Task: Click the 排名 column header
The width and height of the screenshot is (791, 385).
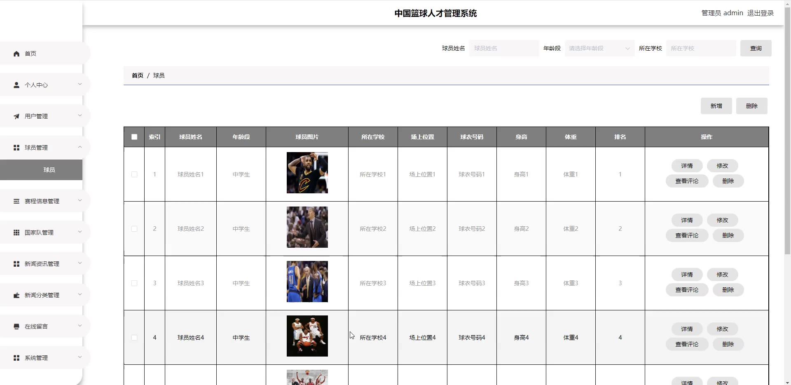Action: coord(620,137)
